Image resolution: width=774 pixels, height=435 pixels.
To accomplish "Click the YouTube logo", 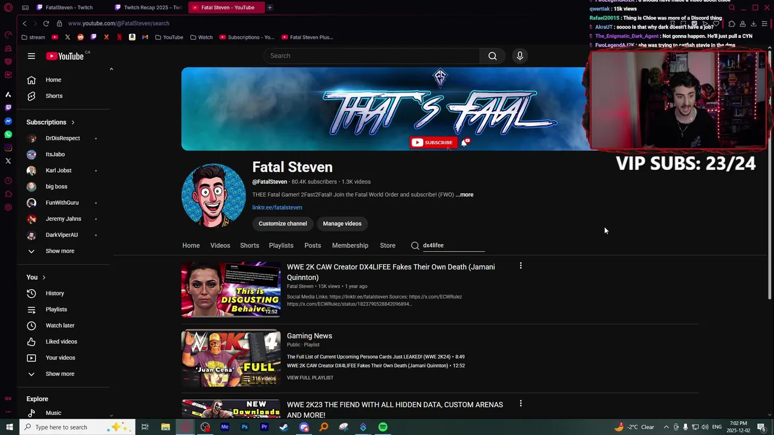I will [65, 56].
